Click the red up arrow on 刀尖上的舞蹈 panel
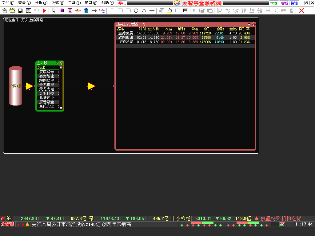The height and width of the screenshot is (236, 315). [x=253, y=24]
